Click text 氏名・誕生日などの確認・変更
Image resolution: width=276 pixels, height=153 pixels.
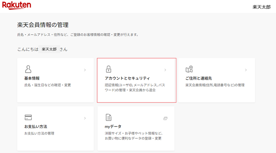pyautogui.click(x=47, y=85)
